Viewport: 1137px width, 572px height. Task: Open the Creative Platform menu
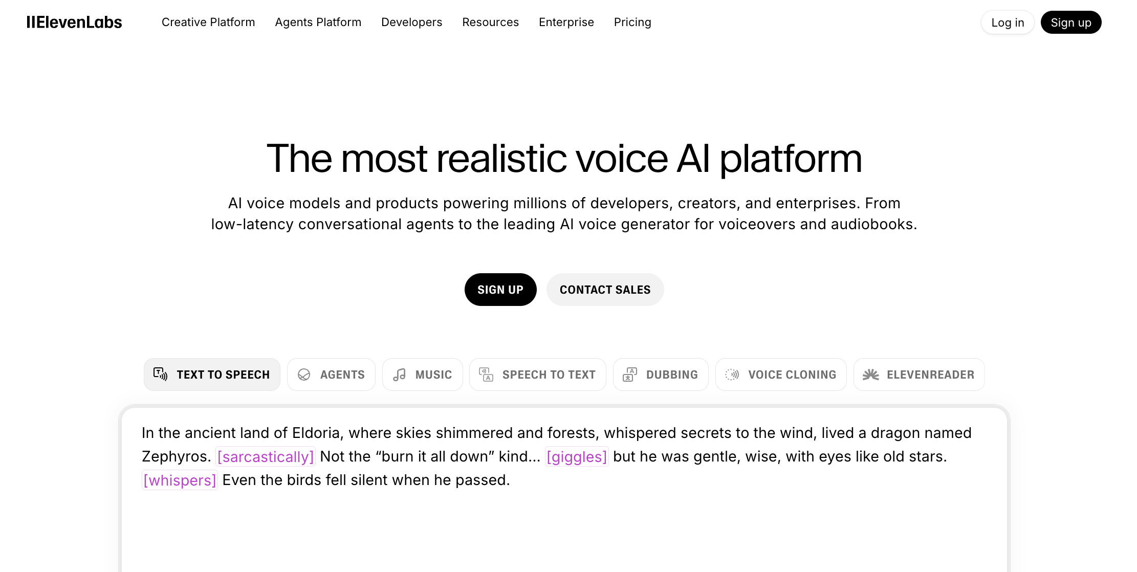pyautogui.click(x=208, y=22)
